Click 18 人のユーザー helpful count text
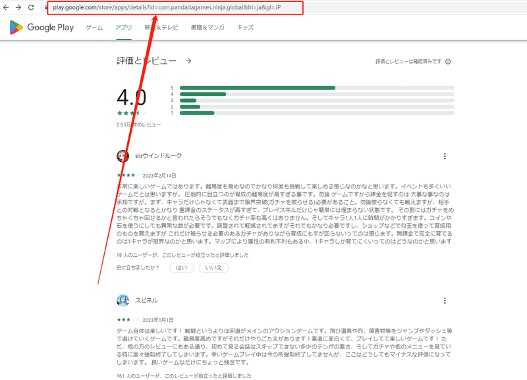The height and width of the screenshot is (380, 527). 182,255
